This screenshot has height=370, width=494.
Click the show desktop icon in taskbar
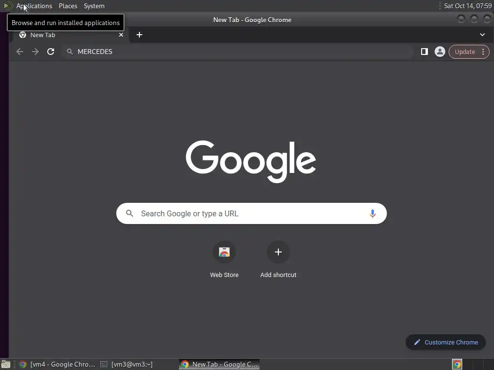(6, 365)
